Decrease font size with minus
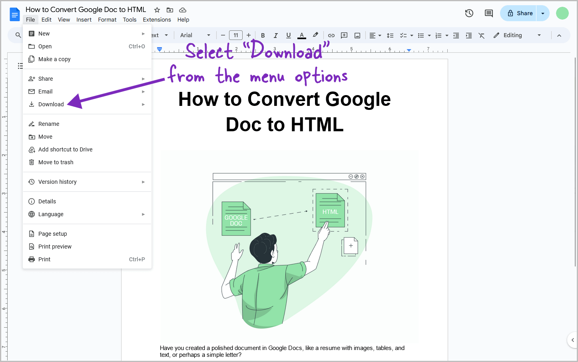Image resolution: width=578 pixels, height=362 pixels. (x=223, y=35)
